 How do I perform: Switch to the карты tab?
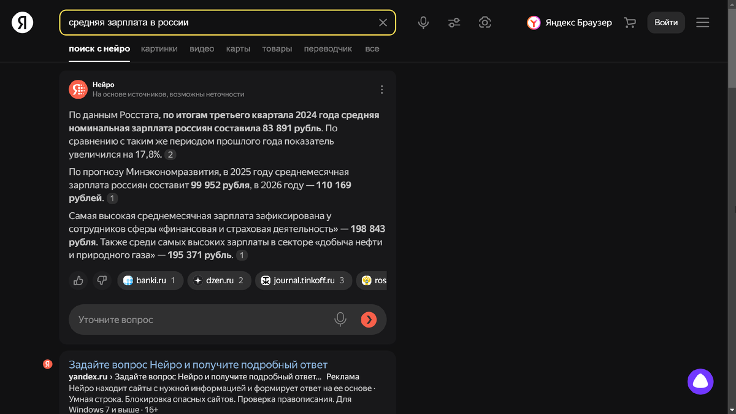click(238, 48)
